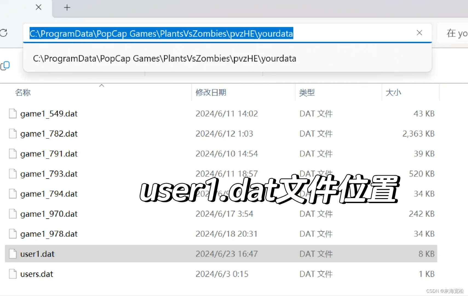468x296 pixels.
Task: Click DAT 文件 type of user1.dat
Action: pos(316,254)
